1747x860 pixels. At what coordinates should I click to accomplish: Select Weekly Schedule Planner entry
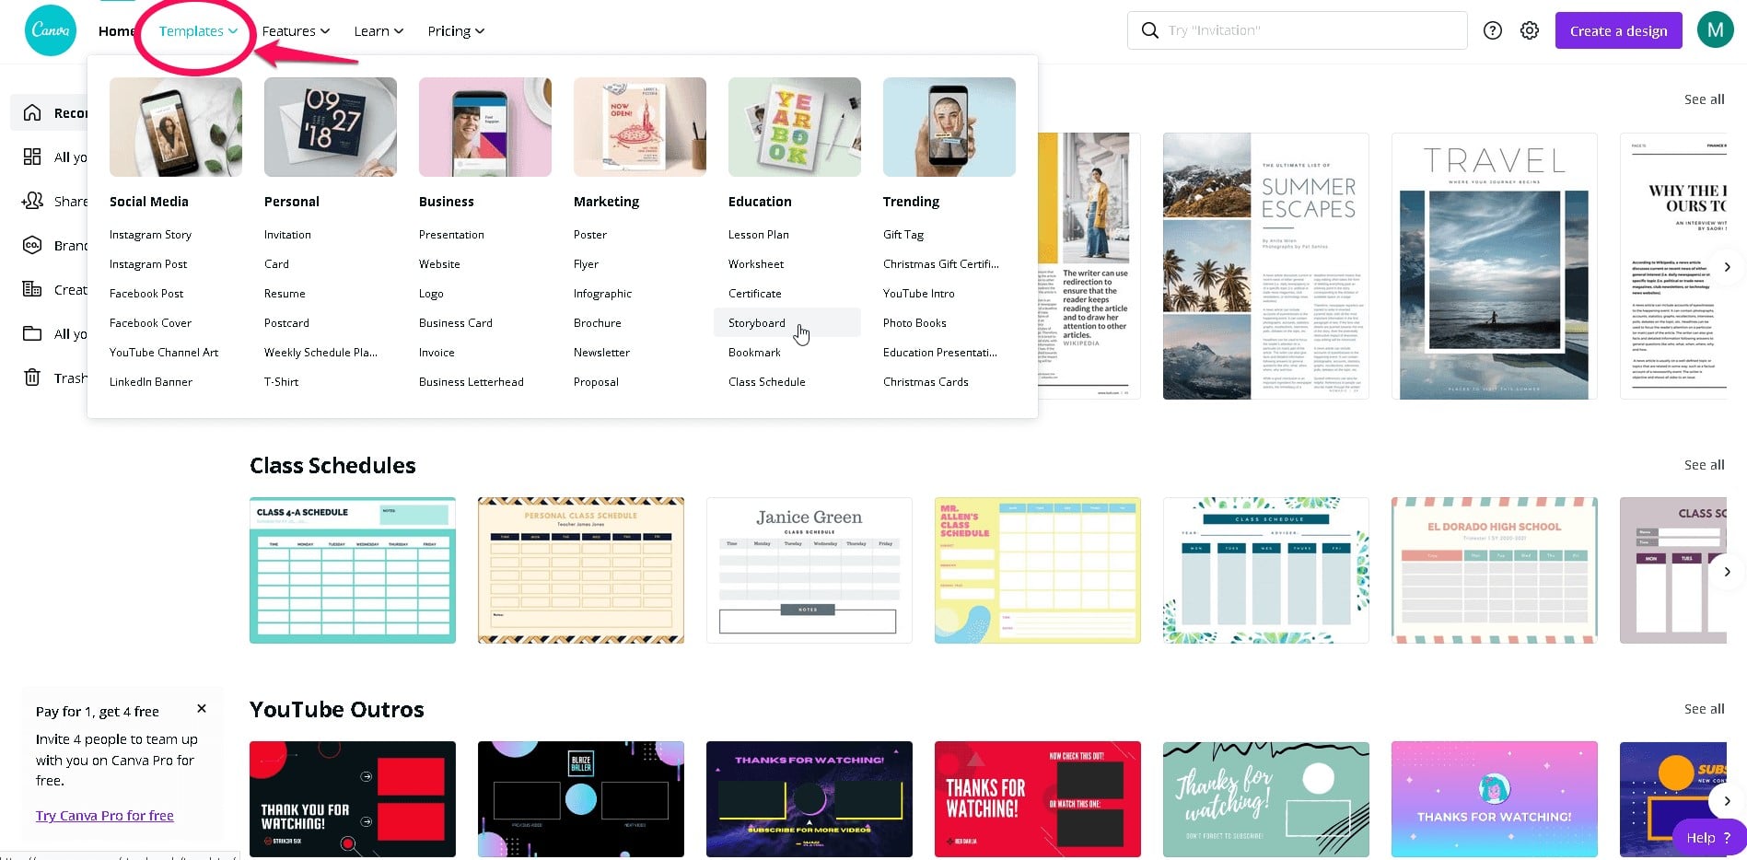[320, 353]
